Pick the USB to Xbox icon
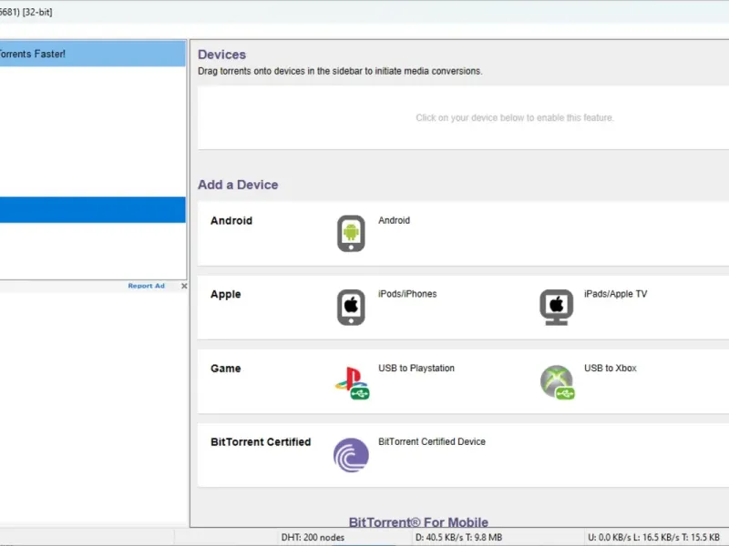 point(556,382)
